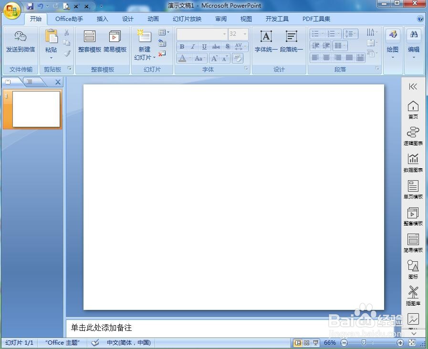Click the Send to WeChat icon
The height and width of the screenshot is (349, 428).
(20, 37)
